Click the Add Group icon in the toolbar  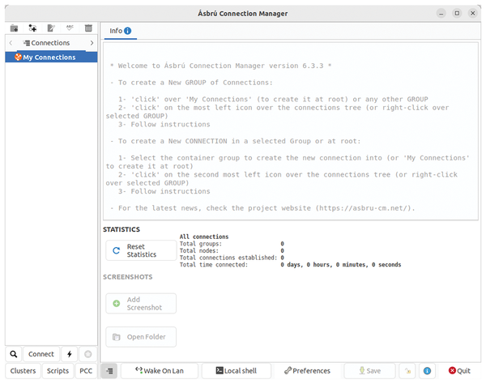click(x=14, y=28)
